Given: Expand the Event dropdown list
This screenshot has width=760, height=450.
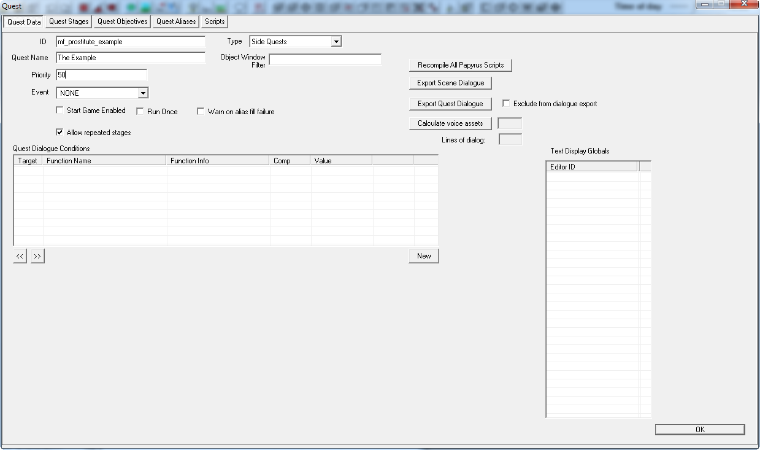Looking at the screenshot, I should click(x=142, y=93).
